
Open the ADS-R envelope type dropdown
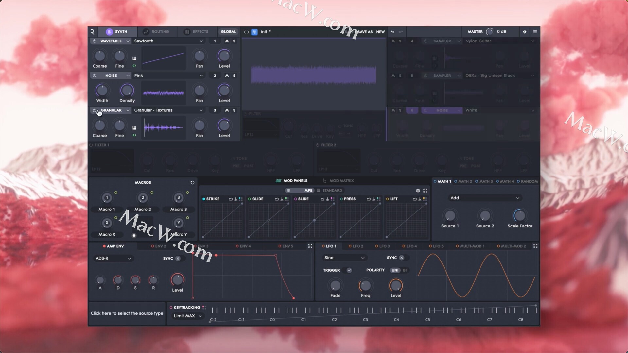tap(113, 258)
